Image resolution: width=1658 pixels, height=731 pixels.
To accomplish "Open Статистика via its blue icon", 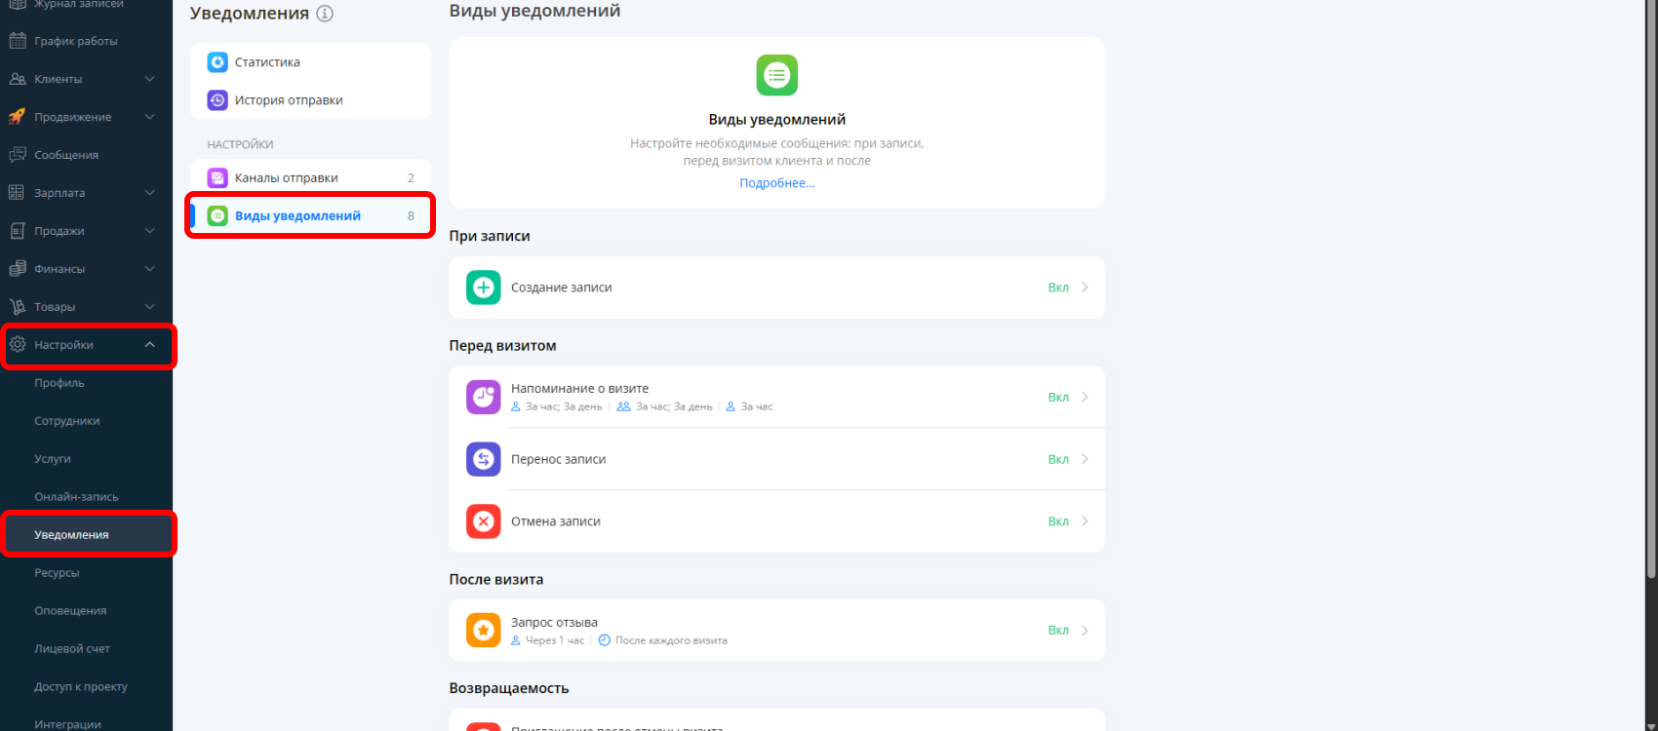I will pyautogui.click(x=217, y=62).
